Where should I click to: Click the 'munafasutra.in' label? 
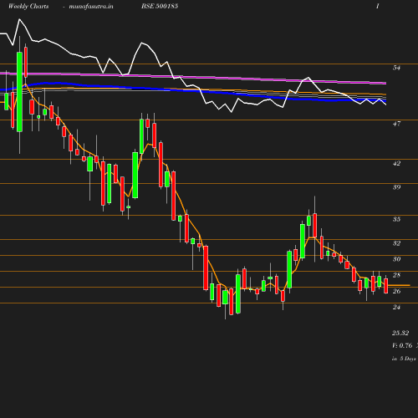pos(91,6)
